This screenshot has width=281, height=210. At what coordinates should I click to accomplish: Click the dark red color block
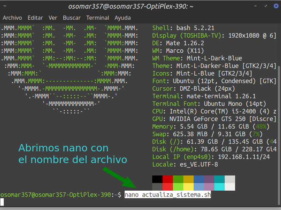pos(168,179)
